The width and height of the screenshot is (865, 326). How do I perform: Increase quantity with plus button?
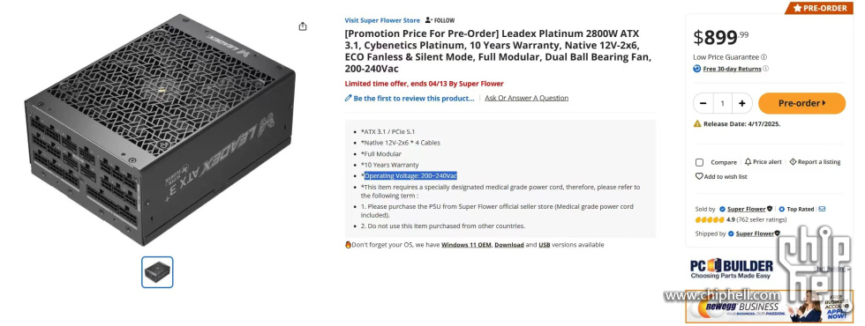pos(742,103)
